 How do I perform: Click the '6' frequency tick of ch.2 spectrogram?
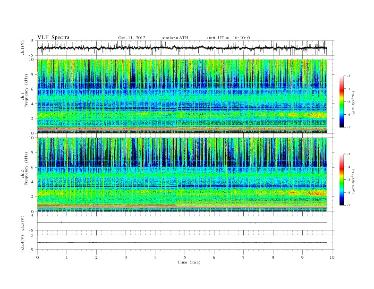(x=33, y=167)
